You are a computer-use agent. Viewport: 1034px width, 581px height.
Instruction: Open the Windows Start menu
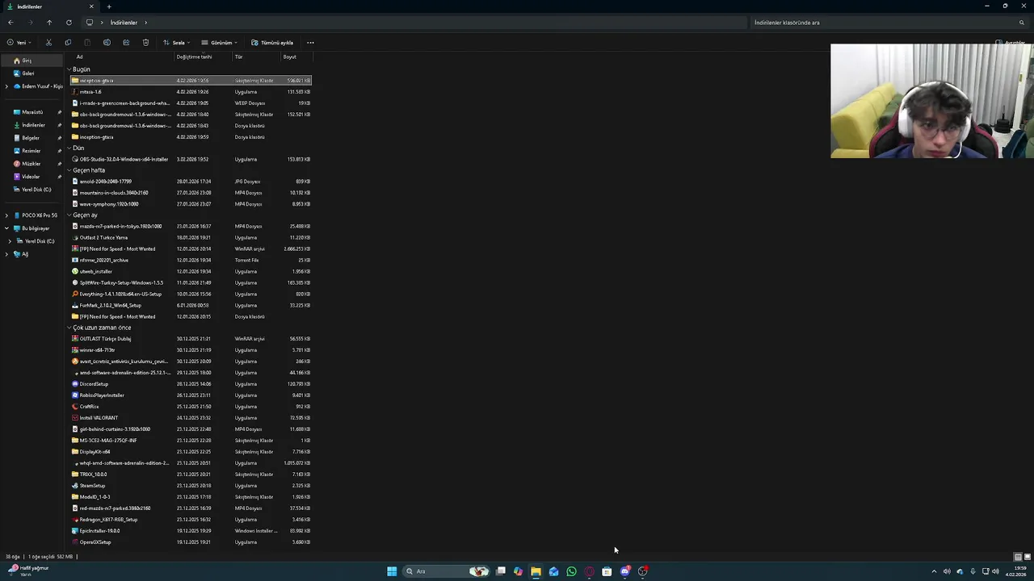tap(392, 571)
